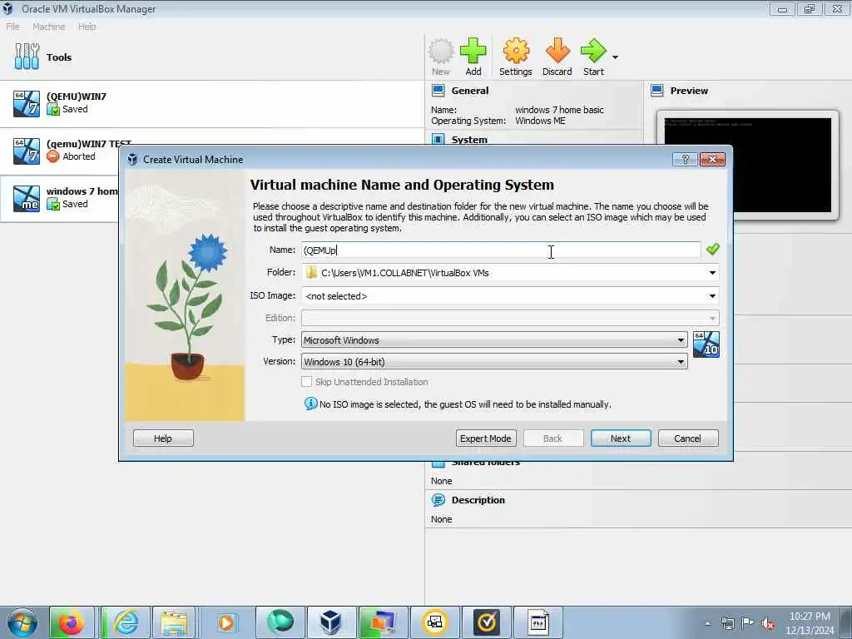Select the (QEMU)WIN7 virtual machine
The width and height of the screenshot is (852, 639).
[212, 103]
